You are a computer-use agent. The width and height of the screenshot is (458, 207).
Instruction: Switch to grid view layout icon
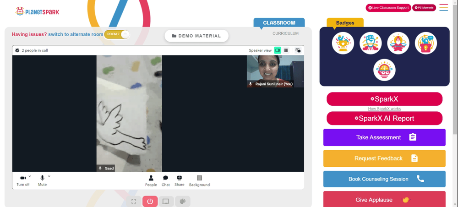pos(286,50)
